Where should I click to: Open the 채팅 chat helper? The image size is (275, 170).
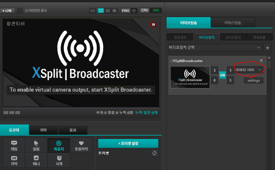14,146
